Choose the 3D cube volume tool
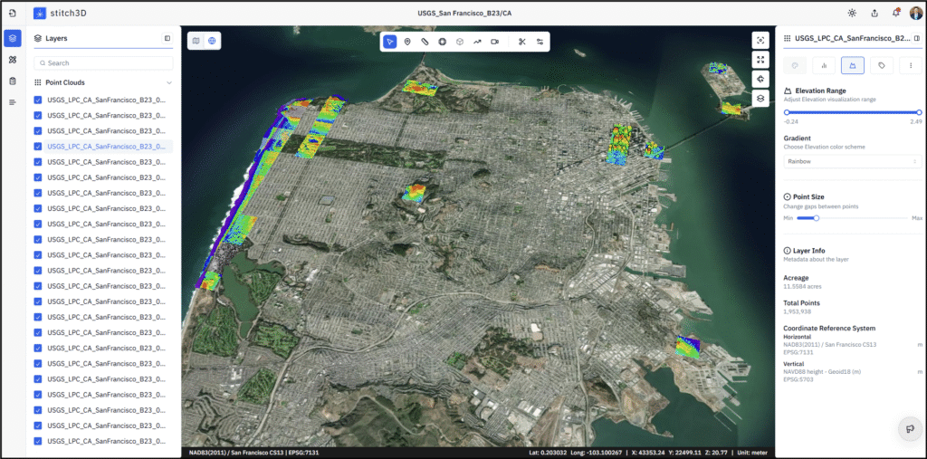The image size is (927, 459). pos(460,42)
